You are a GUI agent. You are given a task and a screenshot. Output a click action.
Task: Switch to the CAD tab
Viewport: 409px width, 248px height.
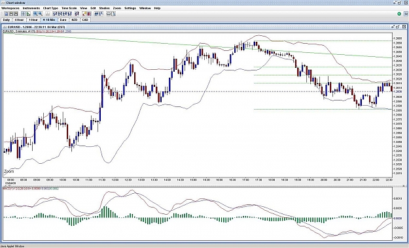[85, 20]
